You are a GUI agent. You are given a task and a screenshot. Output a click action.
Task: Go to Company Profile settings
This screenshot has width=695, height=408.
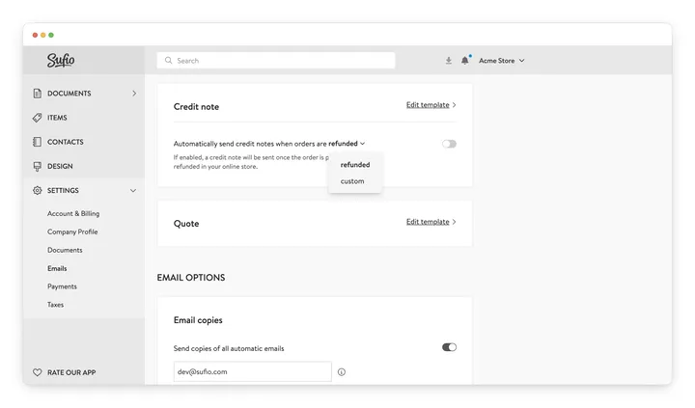pos(72,231)
